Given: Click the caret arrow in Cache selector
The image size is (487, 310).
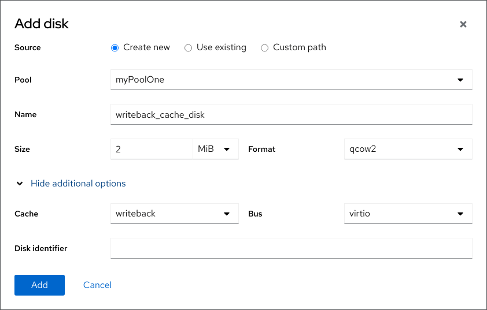Looking at the screenshot, I should tap(227, 214).
